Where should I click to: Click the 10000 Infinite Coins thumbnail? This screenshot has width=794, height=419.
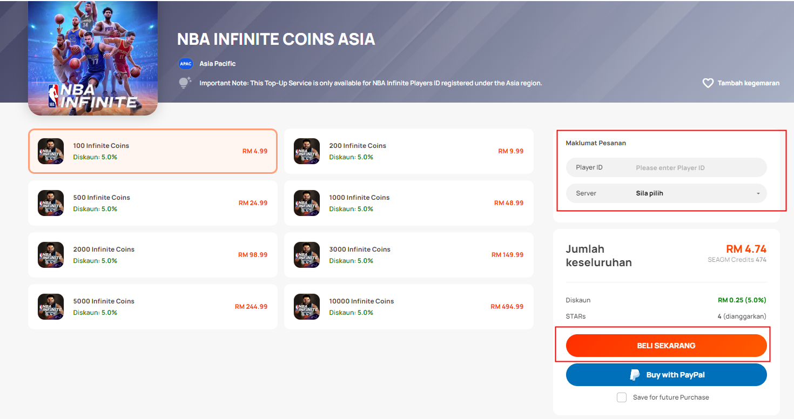coord(307,307)
